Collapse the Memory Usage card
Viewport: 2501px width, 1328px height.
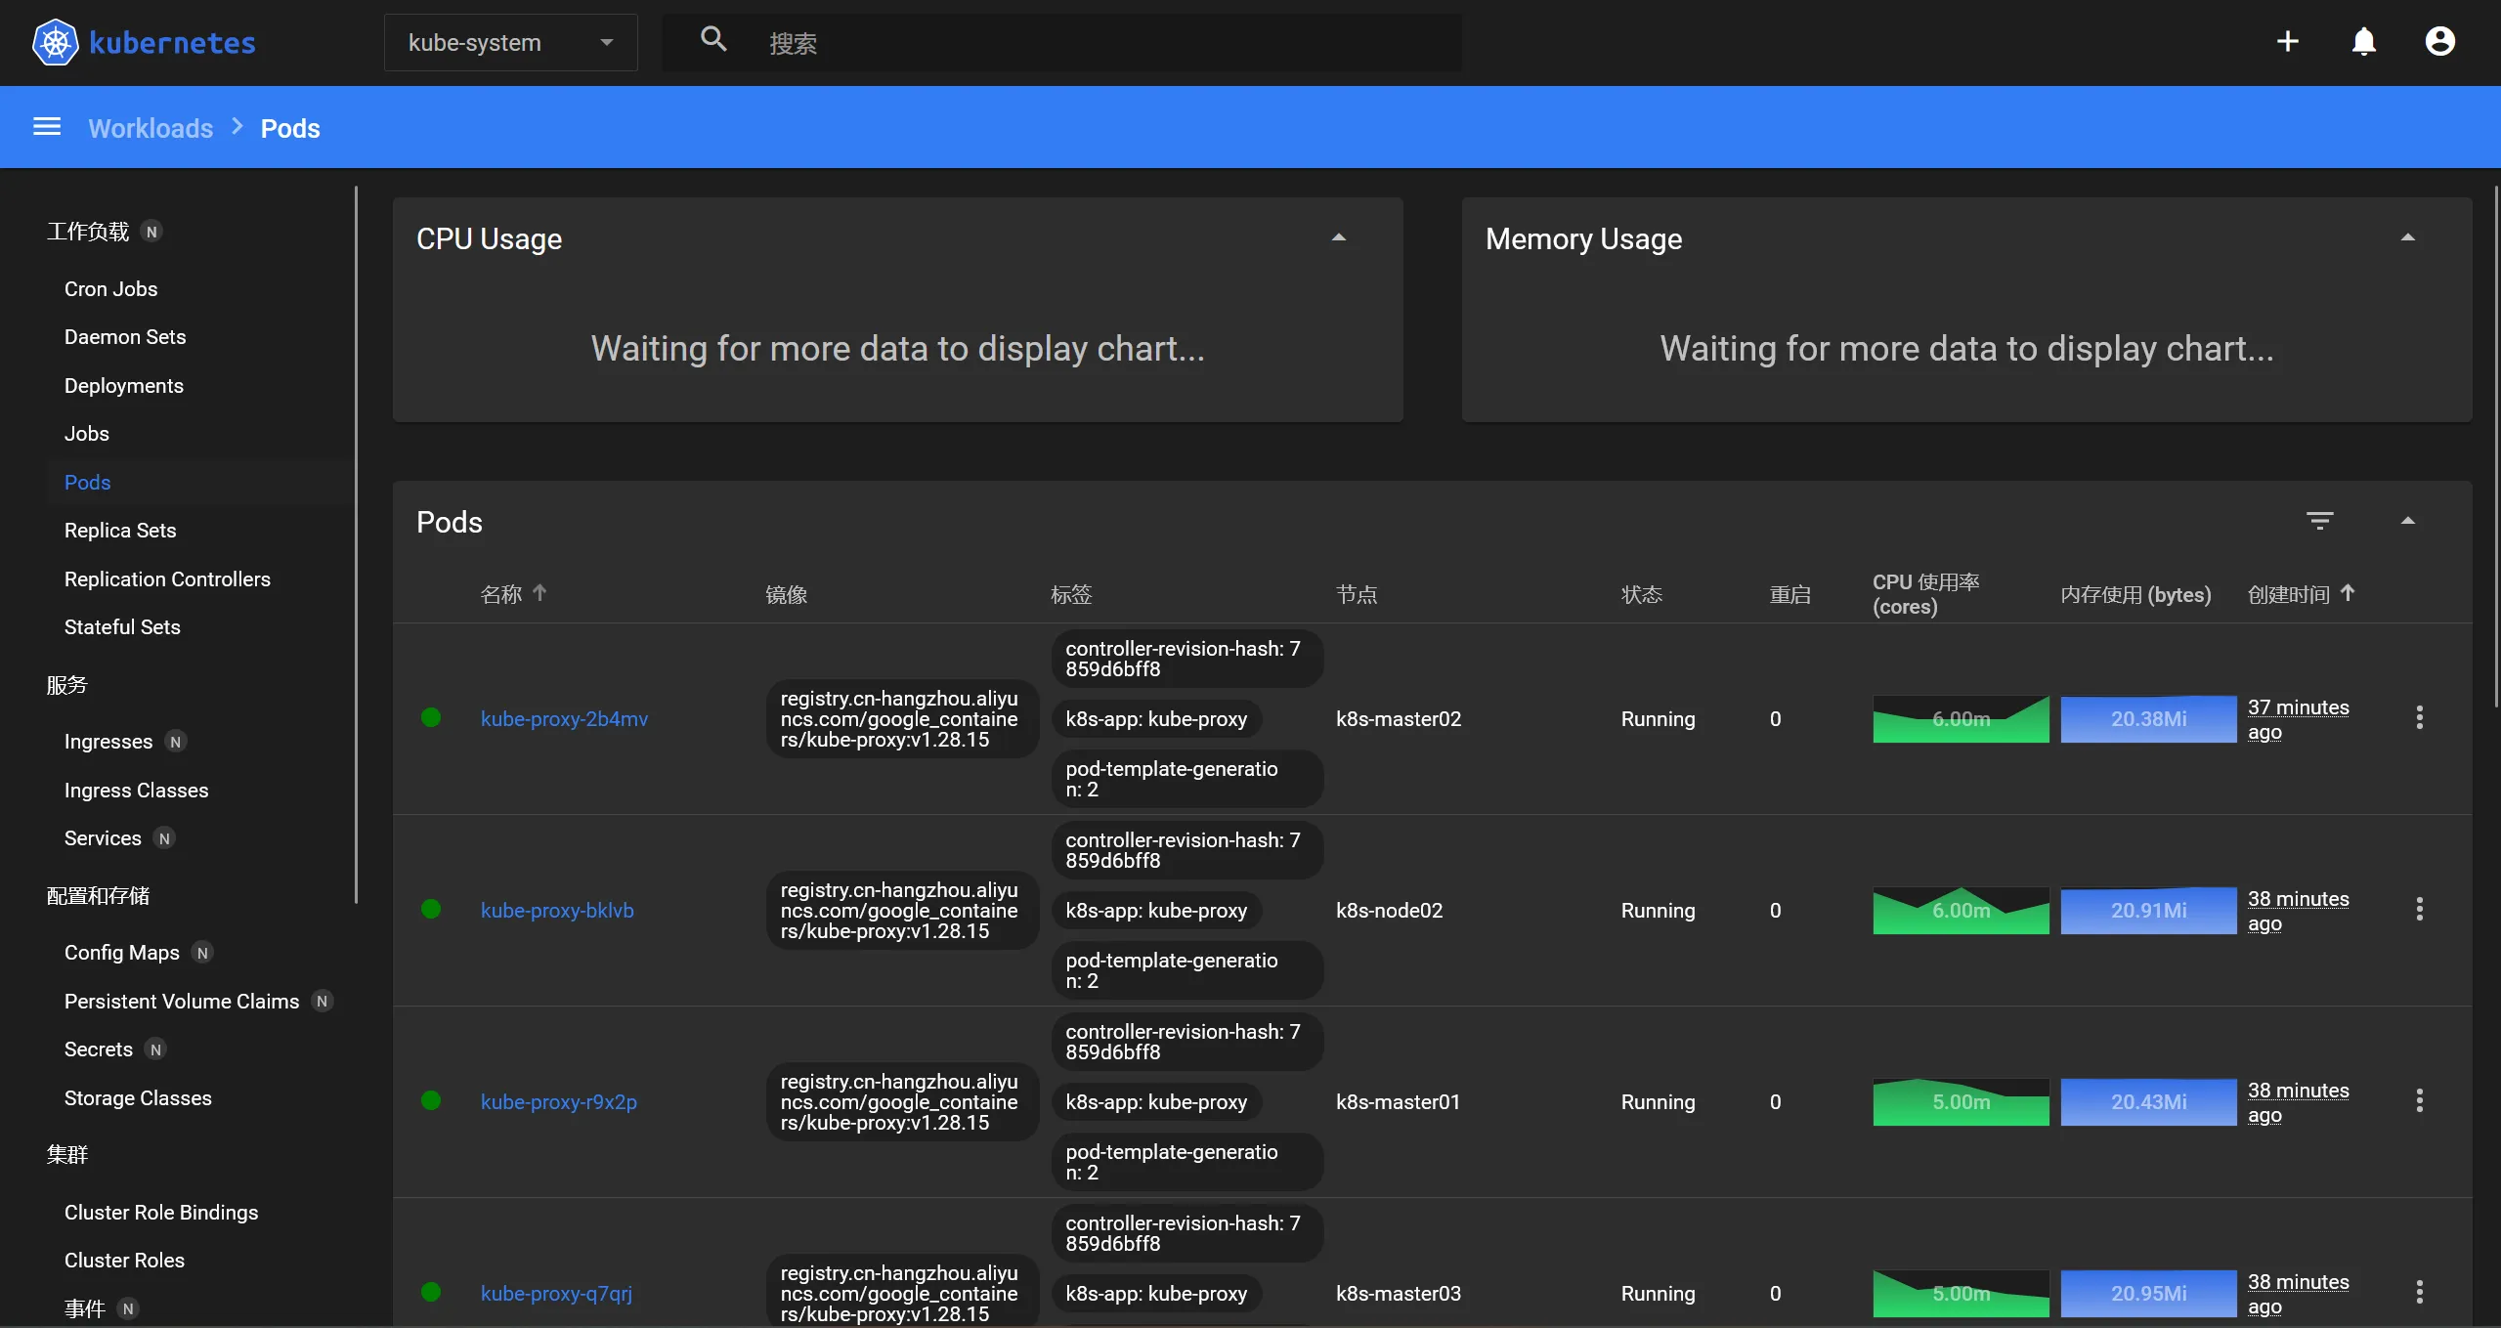click(2408, 238)
